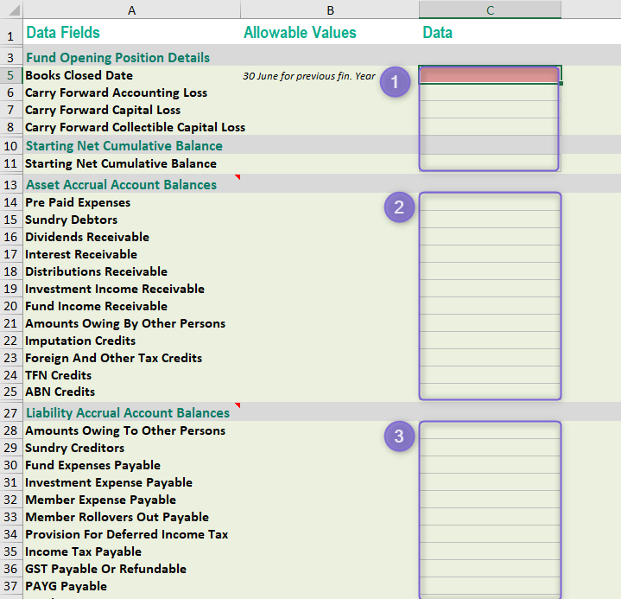Select column C header
The width and height of the screenshot is (621, 599).
(490, 10)
